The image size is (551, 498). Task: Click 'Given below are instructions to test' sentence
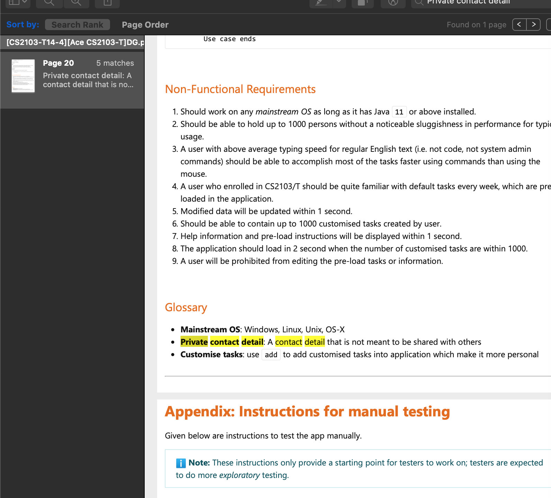click(x=263, y=436)
